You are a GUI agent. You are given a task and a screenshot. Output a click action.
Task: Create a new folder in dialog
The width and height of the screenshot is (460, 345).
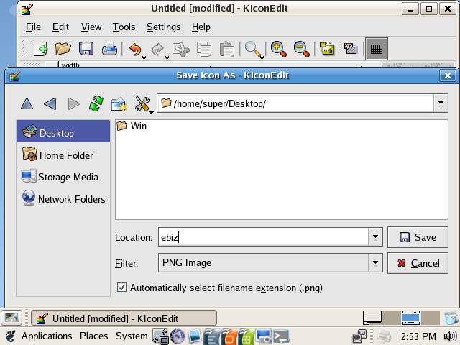coord(119,103)
